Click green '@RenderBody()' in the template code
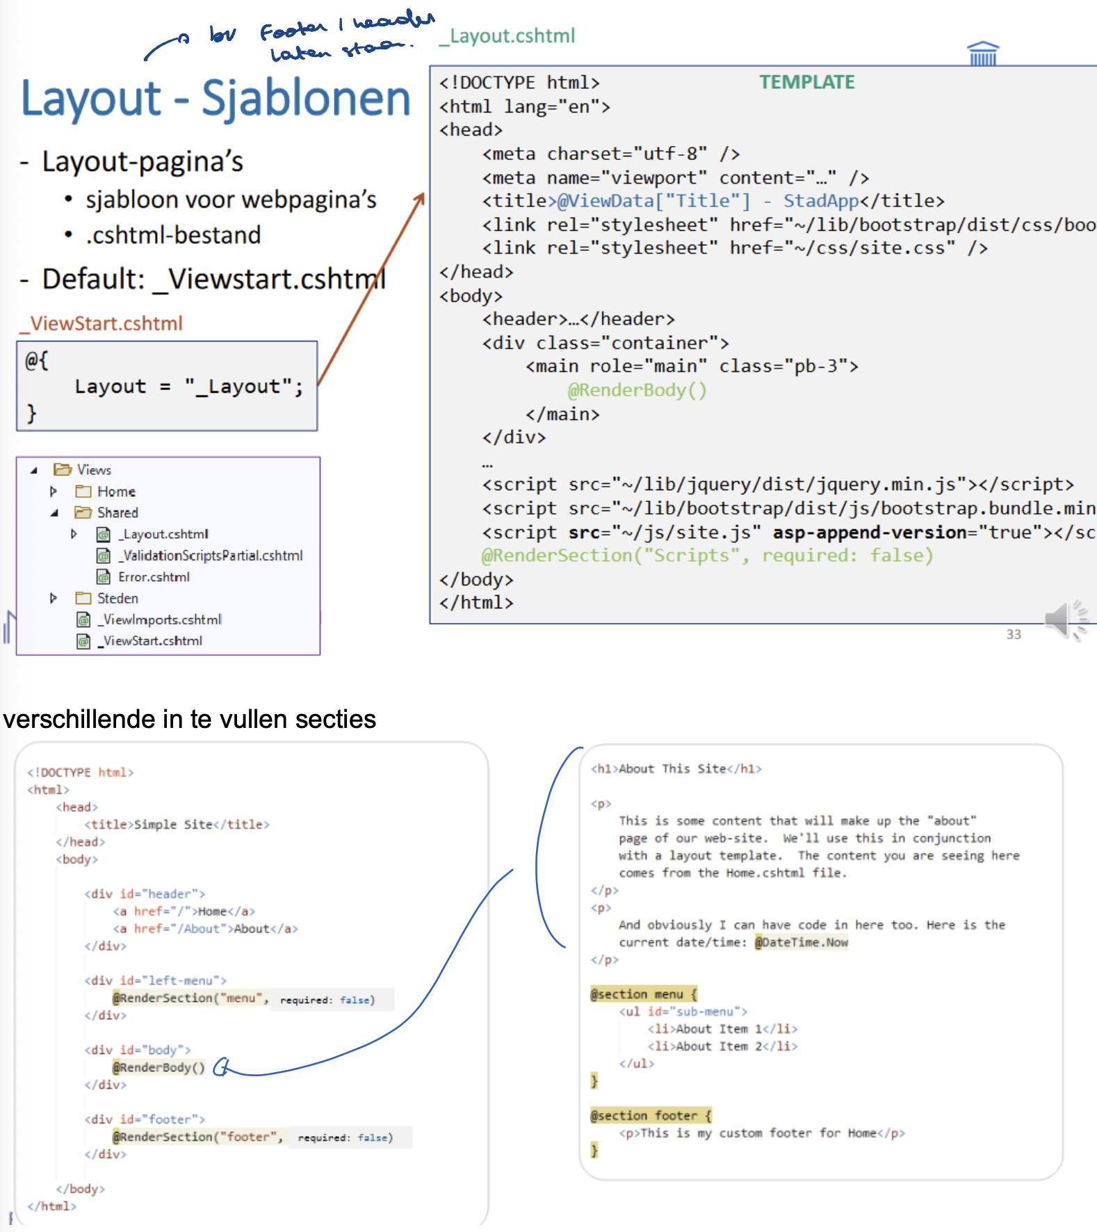This screenshot has width=1097, height=1232. 637,390
